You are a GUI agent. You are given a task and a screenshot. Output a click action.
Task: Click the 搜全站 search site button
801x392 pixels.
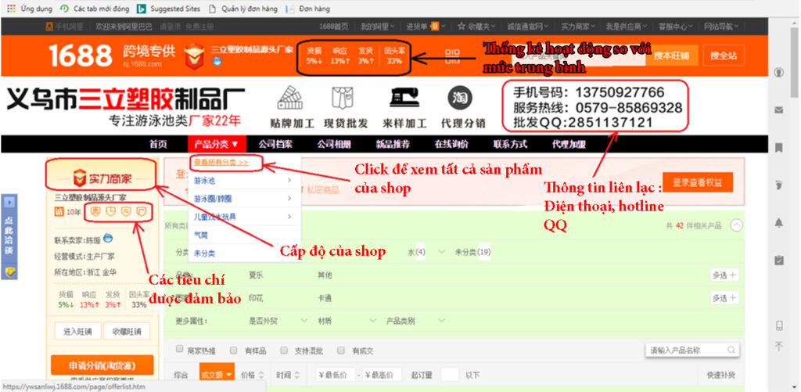click(x=724, y=56)
